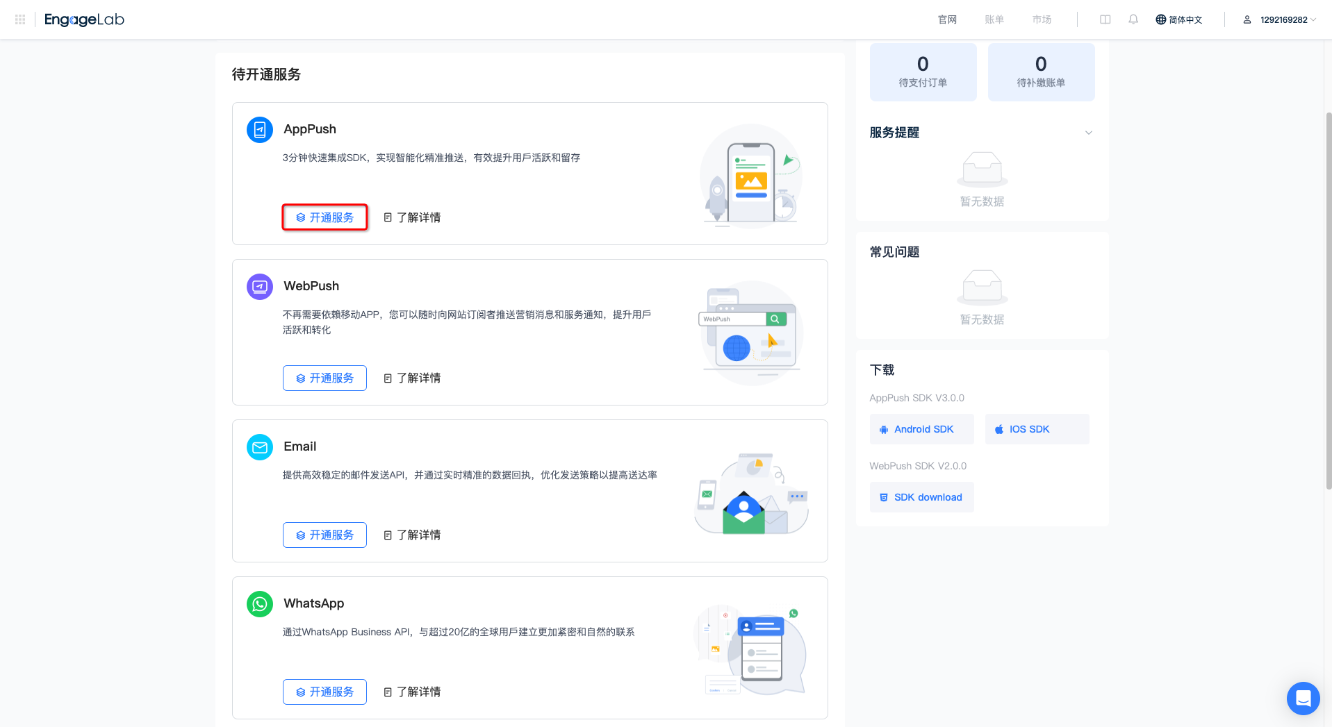Click the 服务提醒 heading text
The width and height of the screenshot is (1332, 727).
894,133
